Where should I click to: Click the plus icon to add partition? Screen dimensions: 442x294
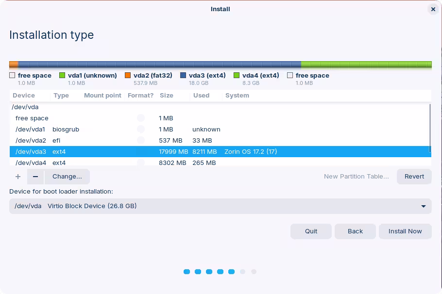tap(18, 177)
